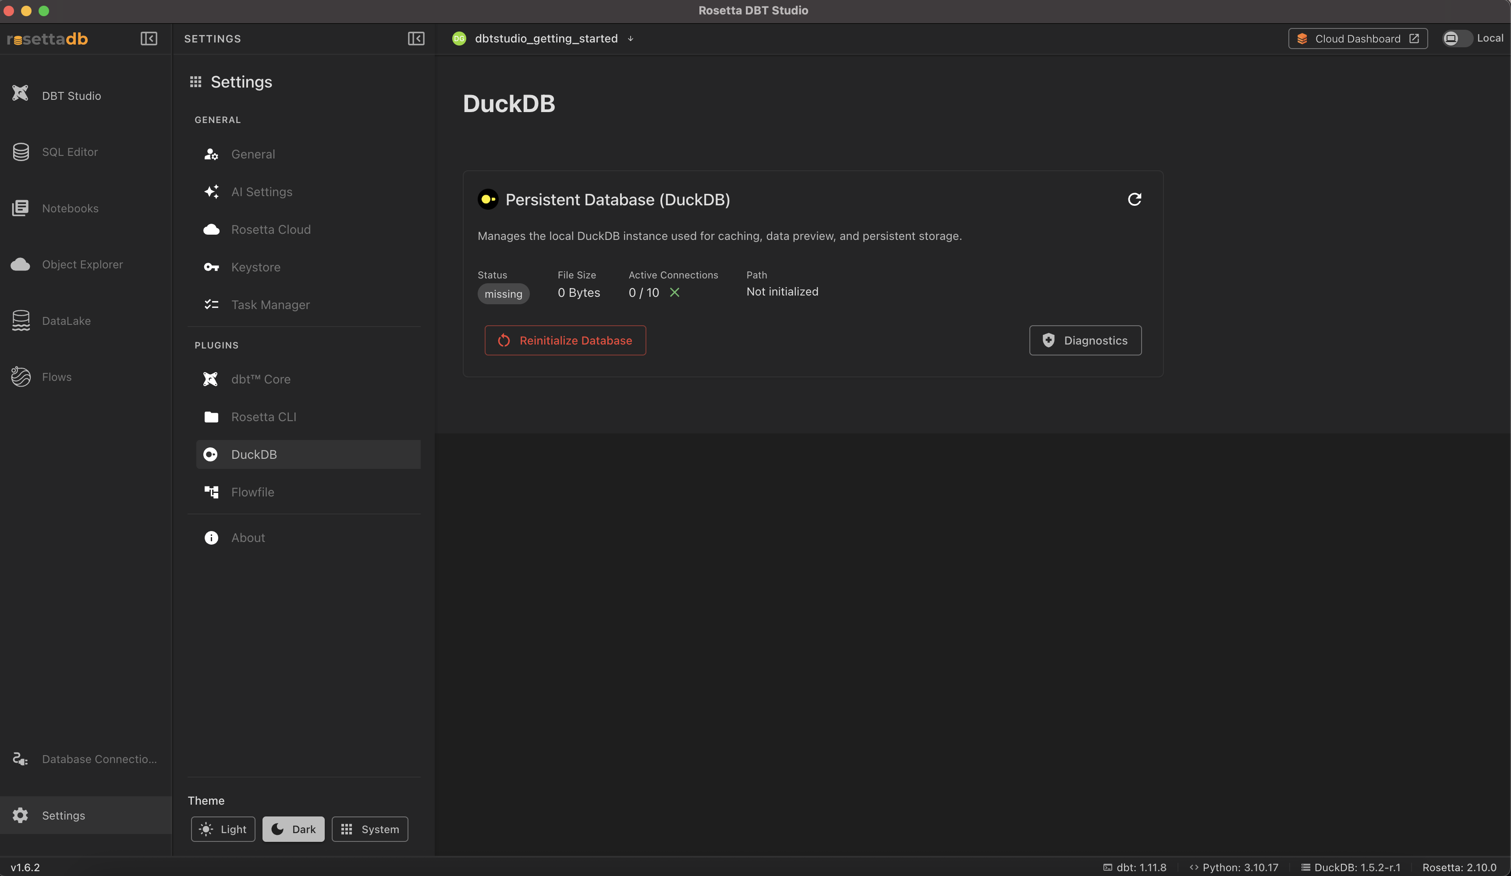Collapse the Settings panel
This screenshot has width=1511, height=876.
pyautogui.click(x=416, y=39)
